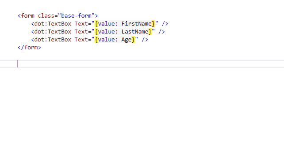Click dot:TextBox on the LastName line
Image resolution: width=284 pixels, height=164 pixels.
click(x=53, y=32)
